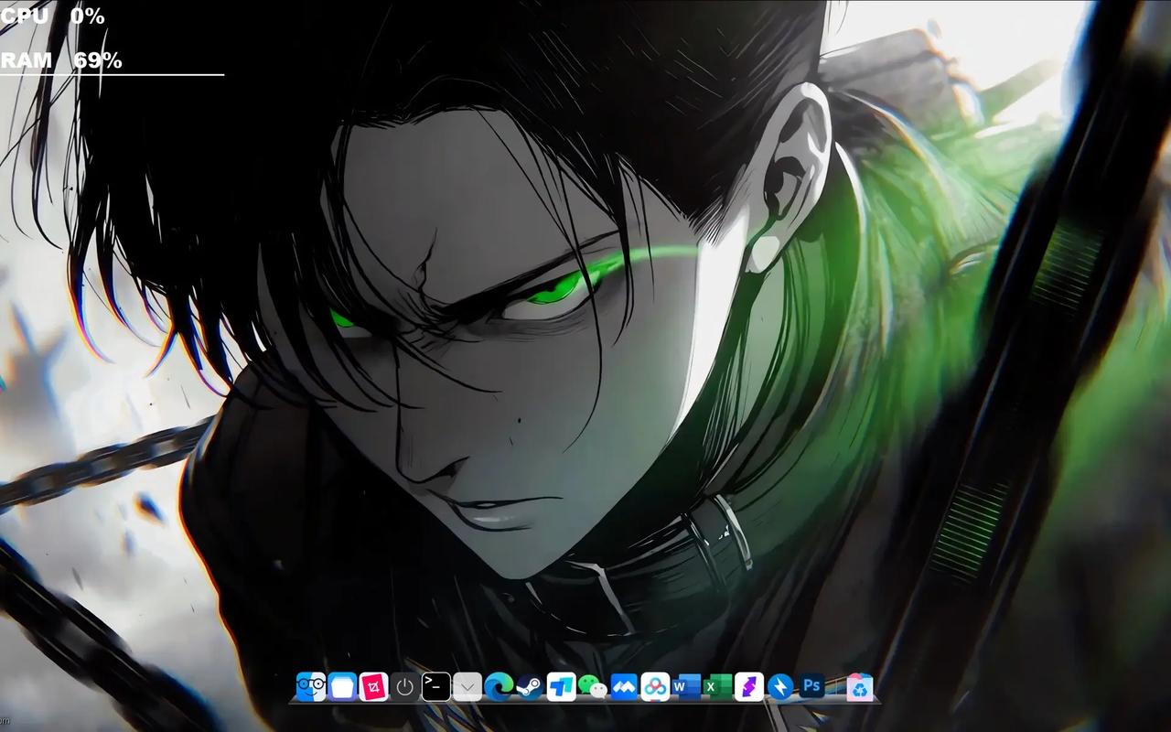Open the Baidu Netdisk cloud icon
Viewport: 1171px width, 732px height.
655,686
